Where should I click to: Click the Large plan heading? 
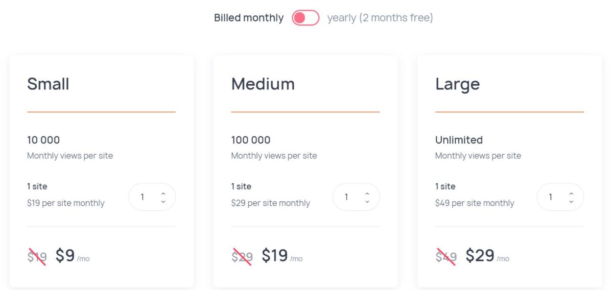pos(458,84)
